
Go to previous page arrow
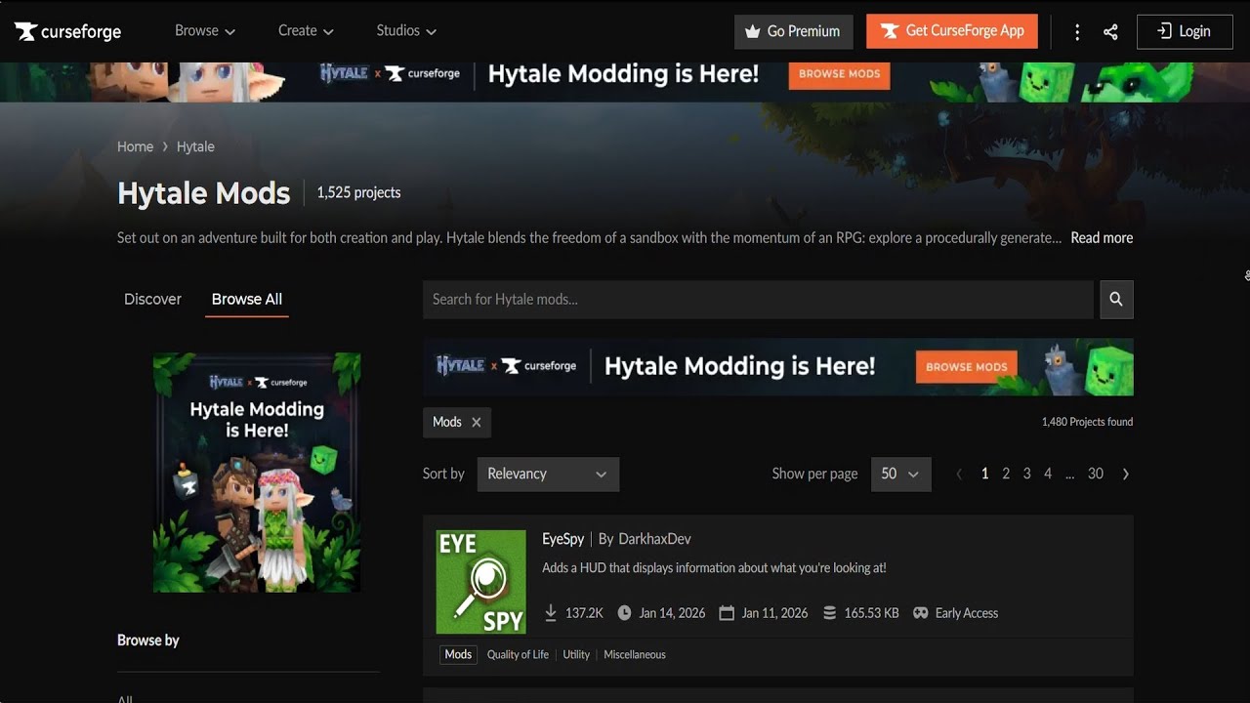[959, 474]
